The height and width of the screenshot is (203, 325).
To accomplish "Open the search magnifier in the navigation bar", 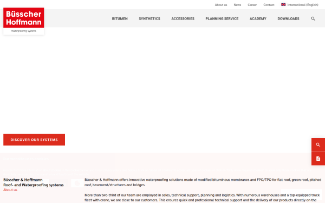I will click(313, 18).
